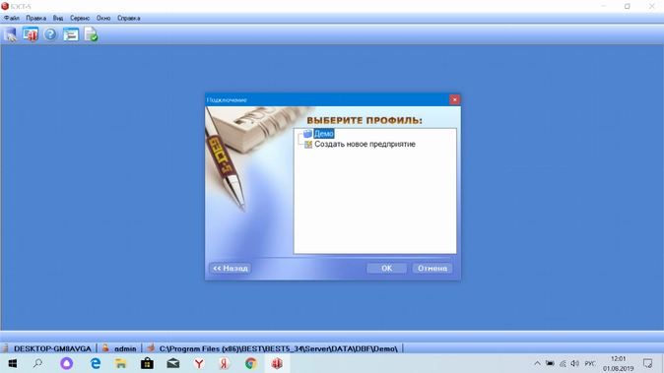
Task: Open the Вид menu
Action: (58, 18)
